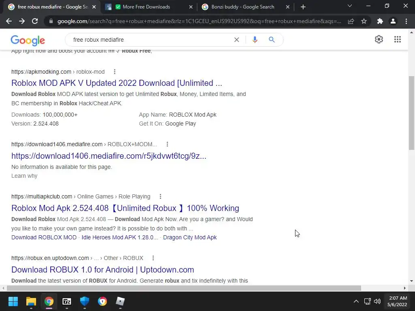Start voice search with microphone

255,40
